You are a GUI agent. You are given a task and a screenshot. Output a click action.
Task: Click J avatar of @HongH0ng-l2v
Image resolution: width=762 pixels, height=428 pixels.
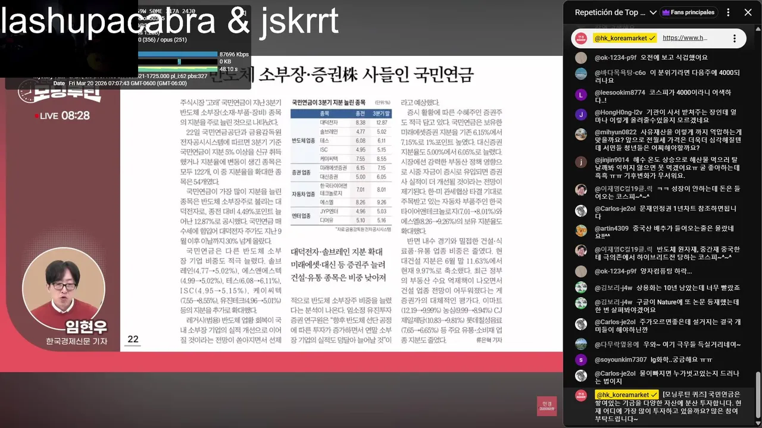(x=581, y=114)
